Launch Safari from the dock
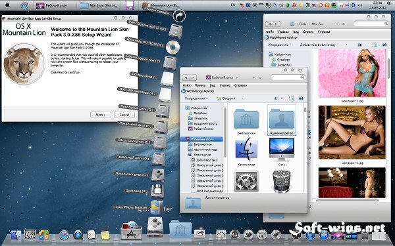The width and height of the screenshot is (395, 246). tap(64, 236)
